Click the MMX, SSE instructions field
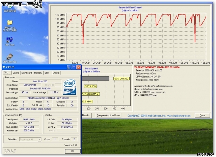The image size is (216, 157). (48, 109)
